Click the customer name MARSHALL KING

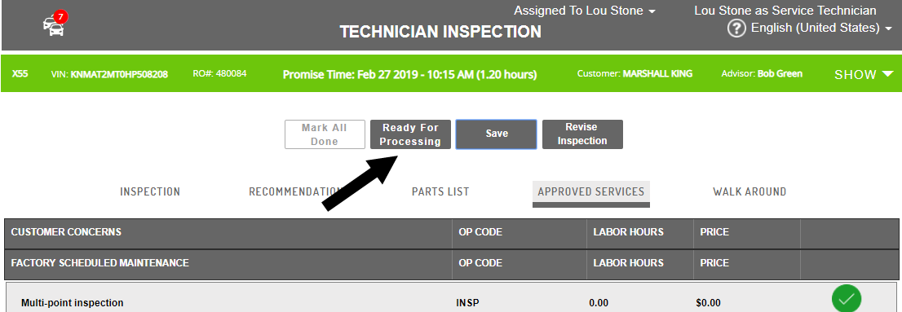[657, 73]
